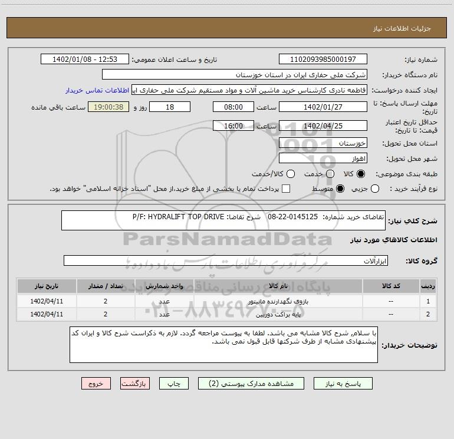Click the گروه کالا label

point(422,260)
